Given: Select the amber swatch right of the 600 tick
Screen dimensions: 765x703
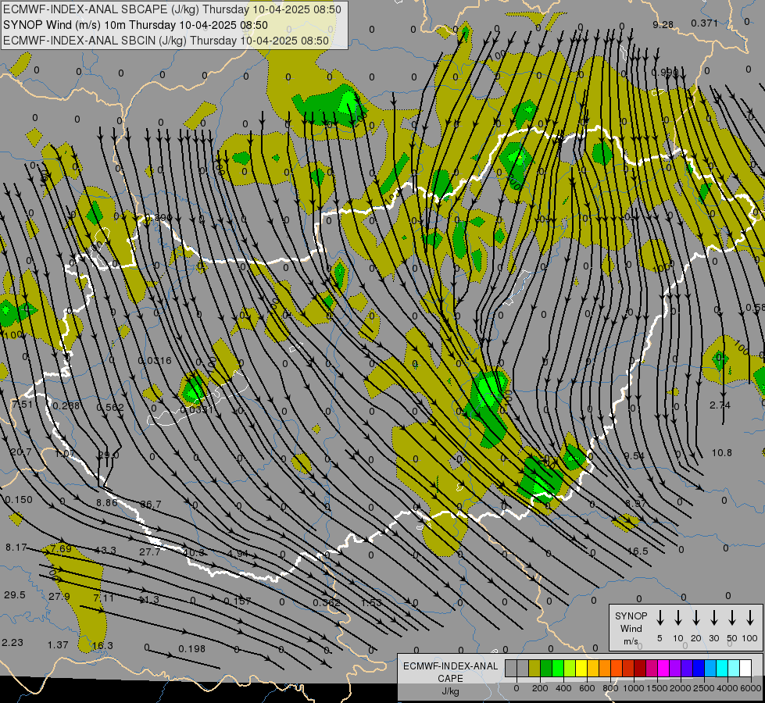Looking at the screenshot, I should coord(593,668).
